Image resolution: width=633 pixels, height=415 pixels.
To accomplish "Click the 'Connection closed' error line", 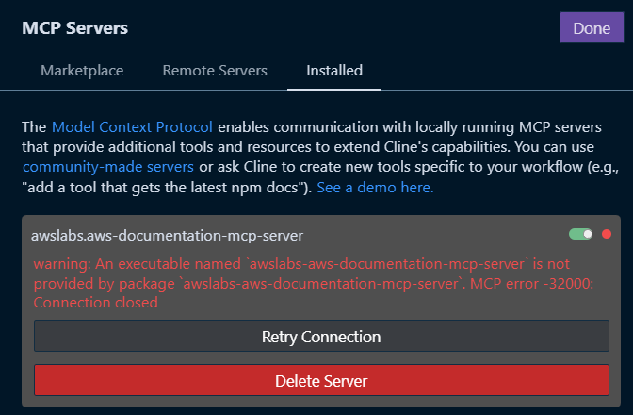I will pyautogui.click(x=96, y=304).
